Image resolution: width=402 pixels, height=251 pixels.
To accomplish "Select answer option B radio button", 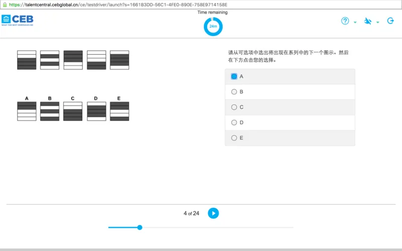I will click(x=234, y=92).
